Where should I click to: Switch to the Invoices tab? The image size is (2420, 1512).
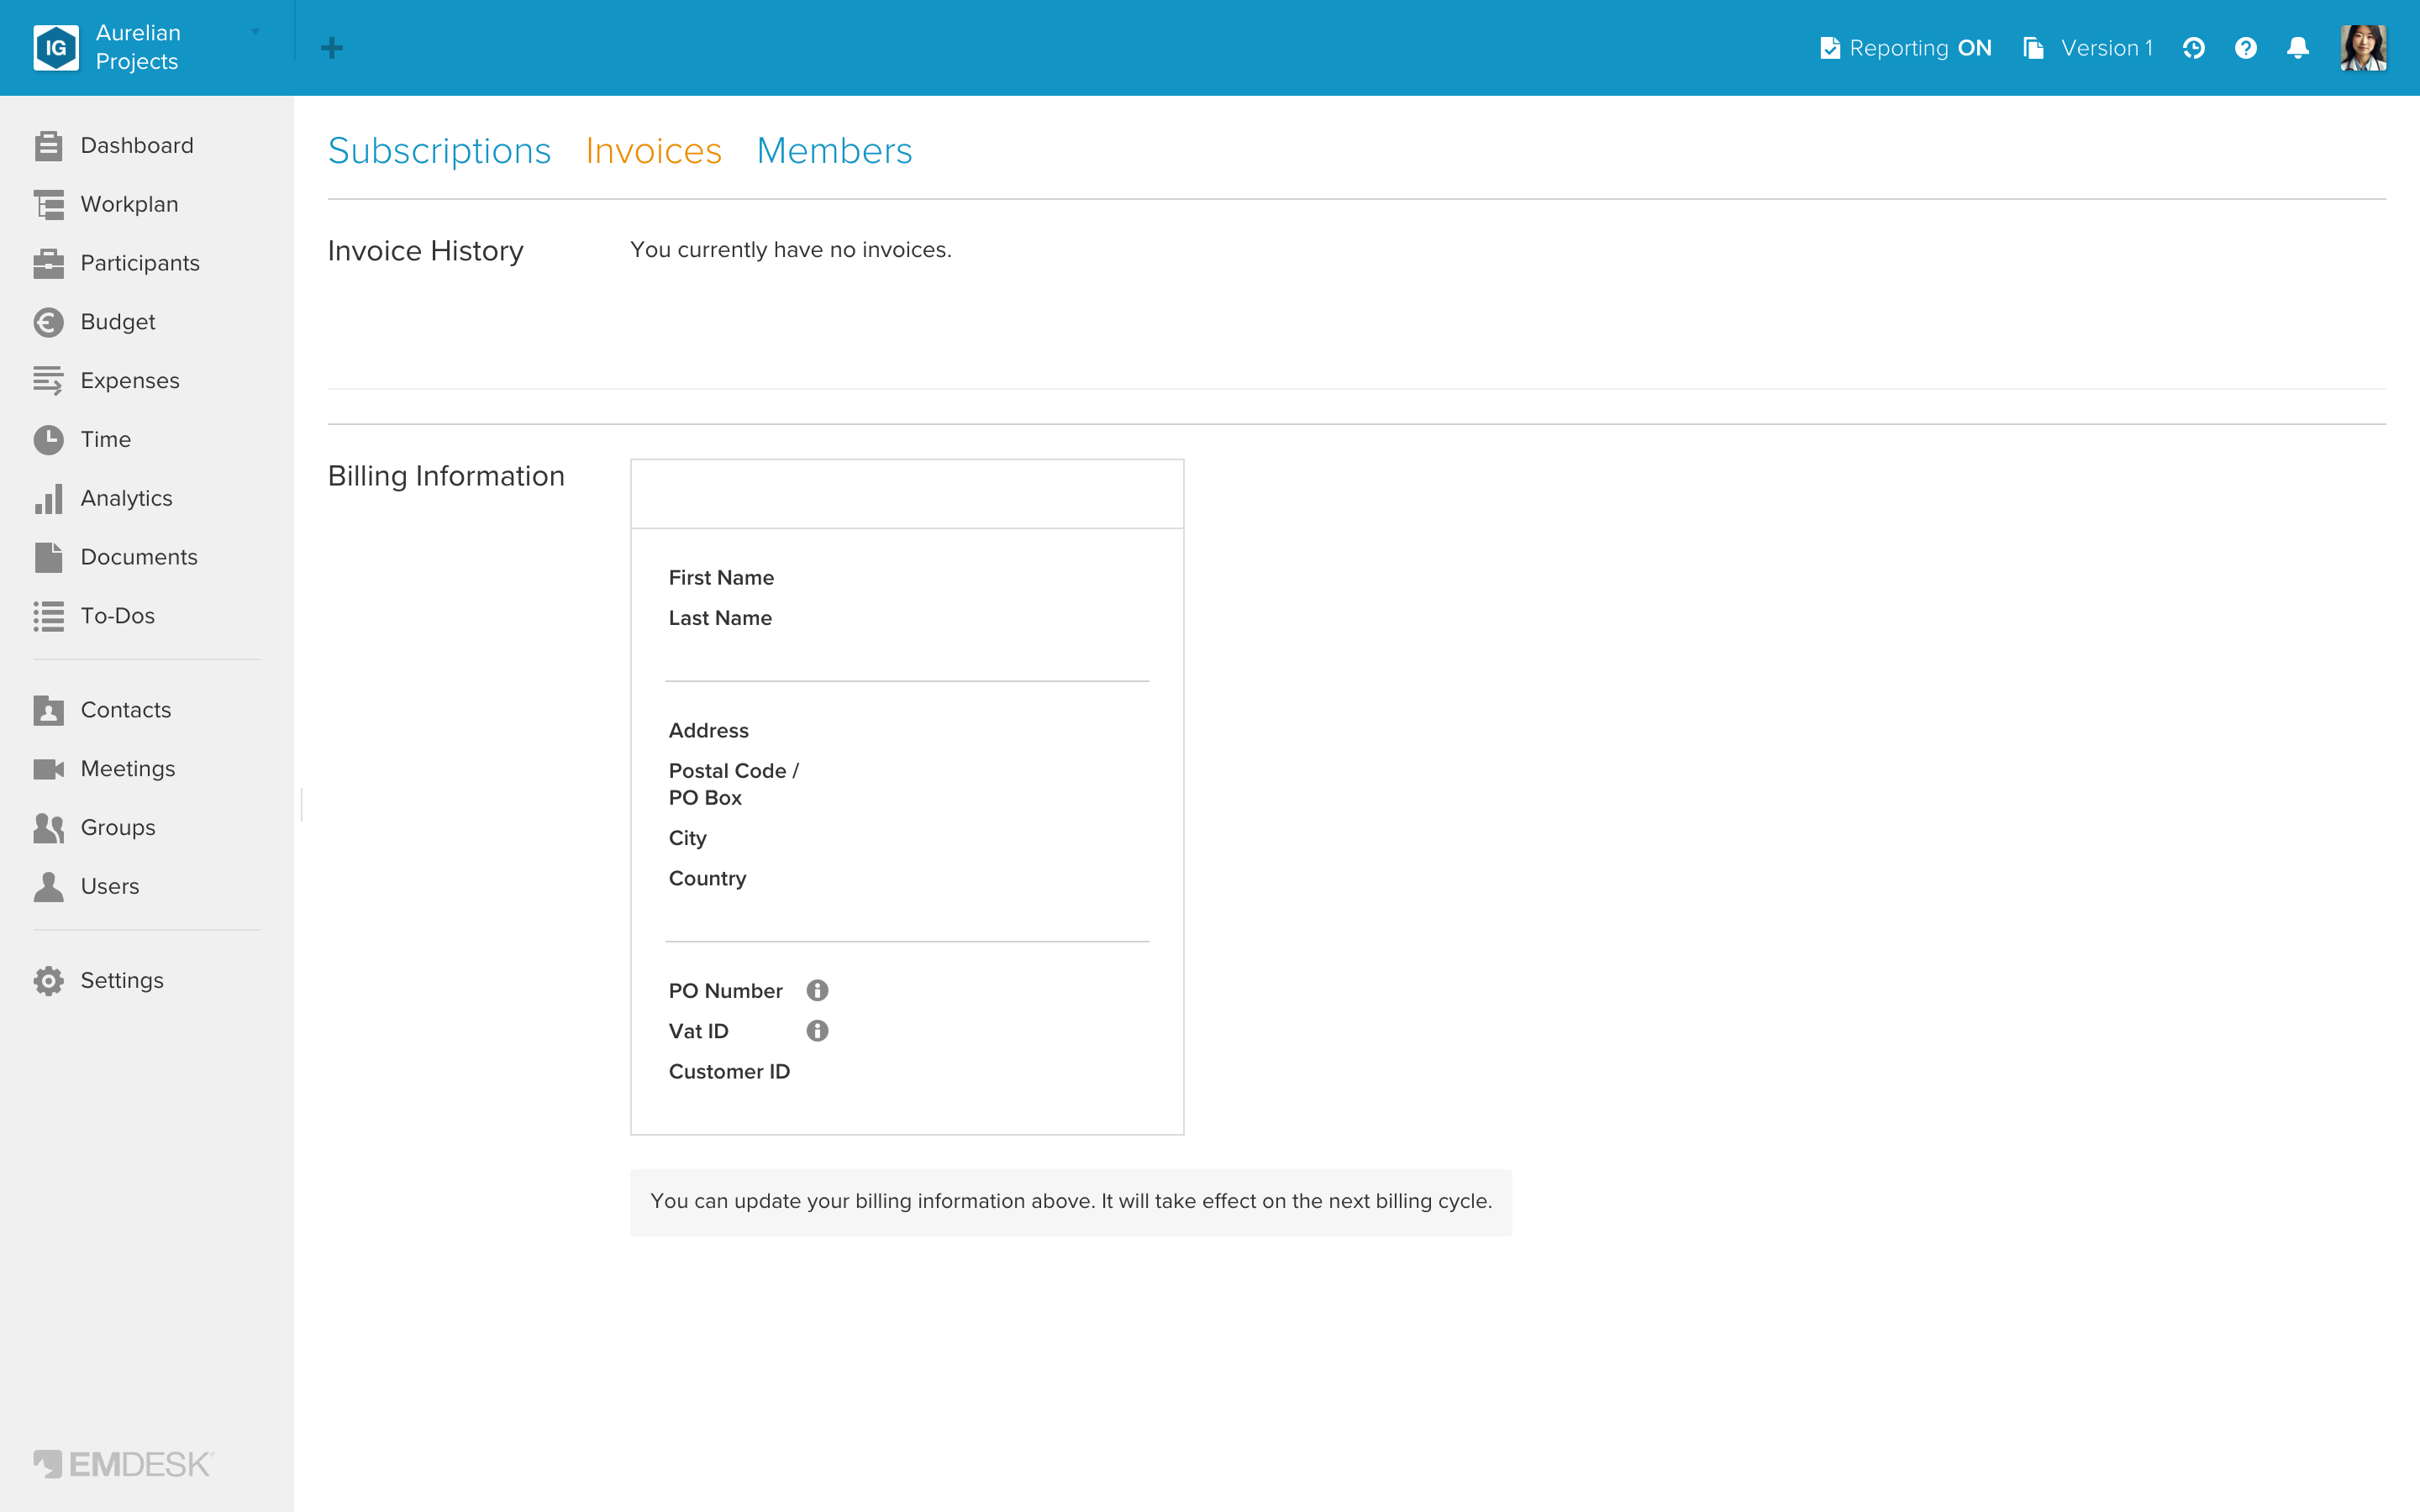pos(653,151)
